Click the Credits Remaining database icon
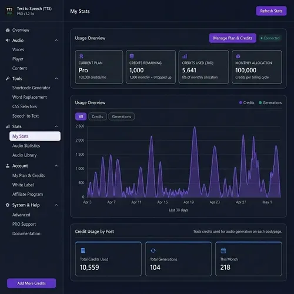 (x=132, y=56)
